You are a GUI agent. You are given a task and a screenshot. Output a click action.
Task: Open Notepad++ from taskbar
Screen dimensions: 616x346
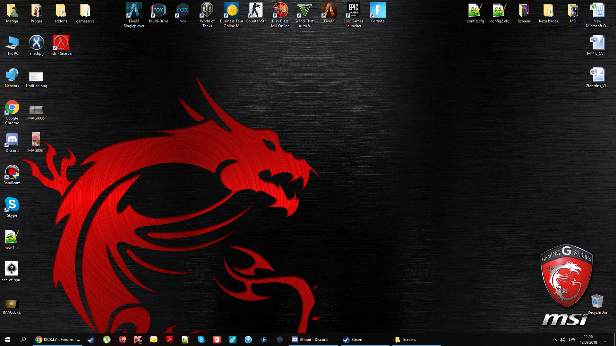click(185, 340)
